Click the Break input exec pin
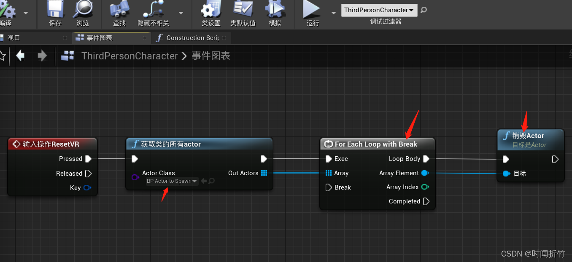This screenshot has width=572, height=262. point(329,187)
